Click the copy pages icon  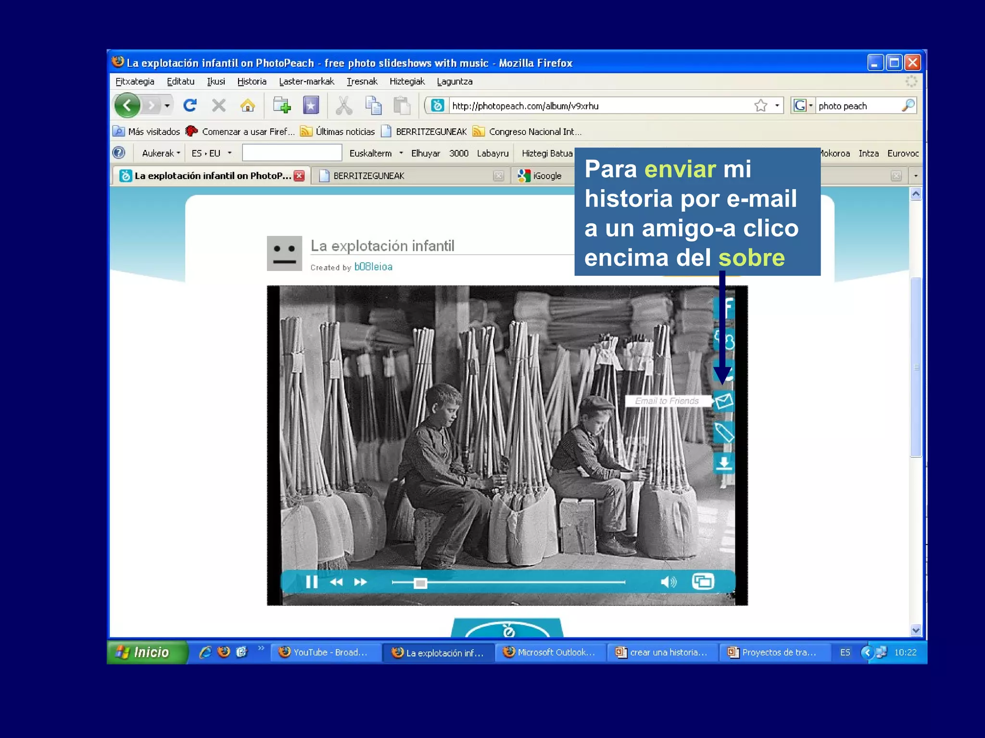[373, 105]
